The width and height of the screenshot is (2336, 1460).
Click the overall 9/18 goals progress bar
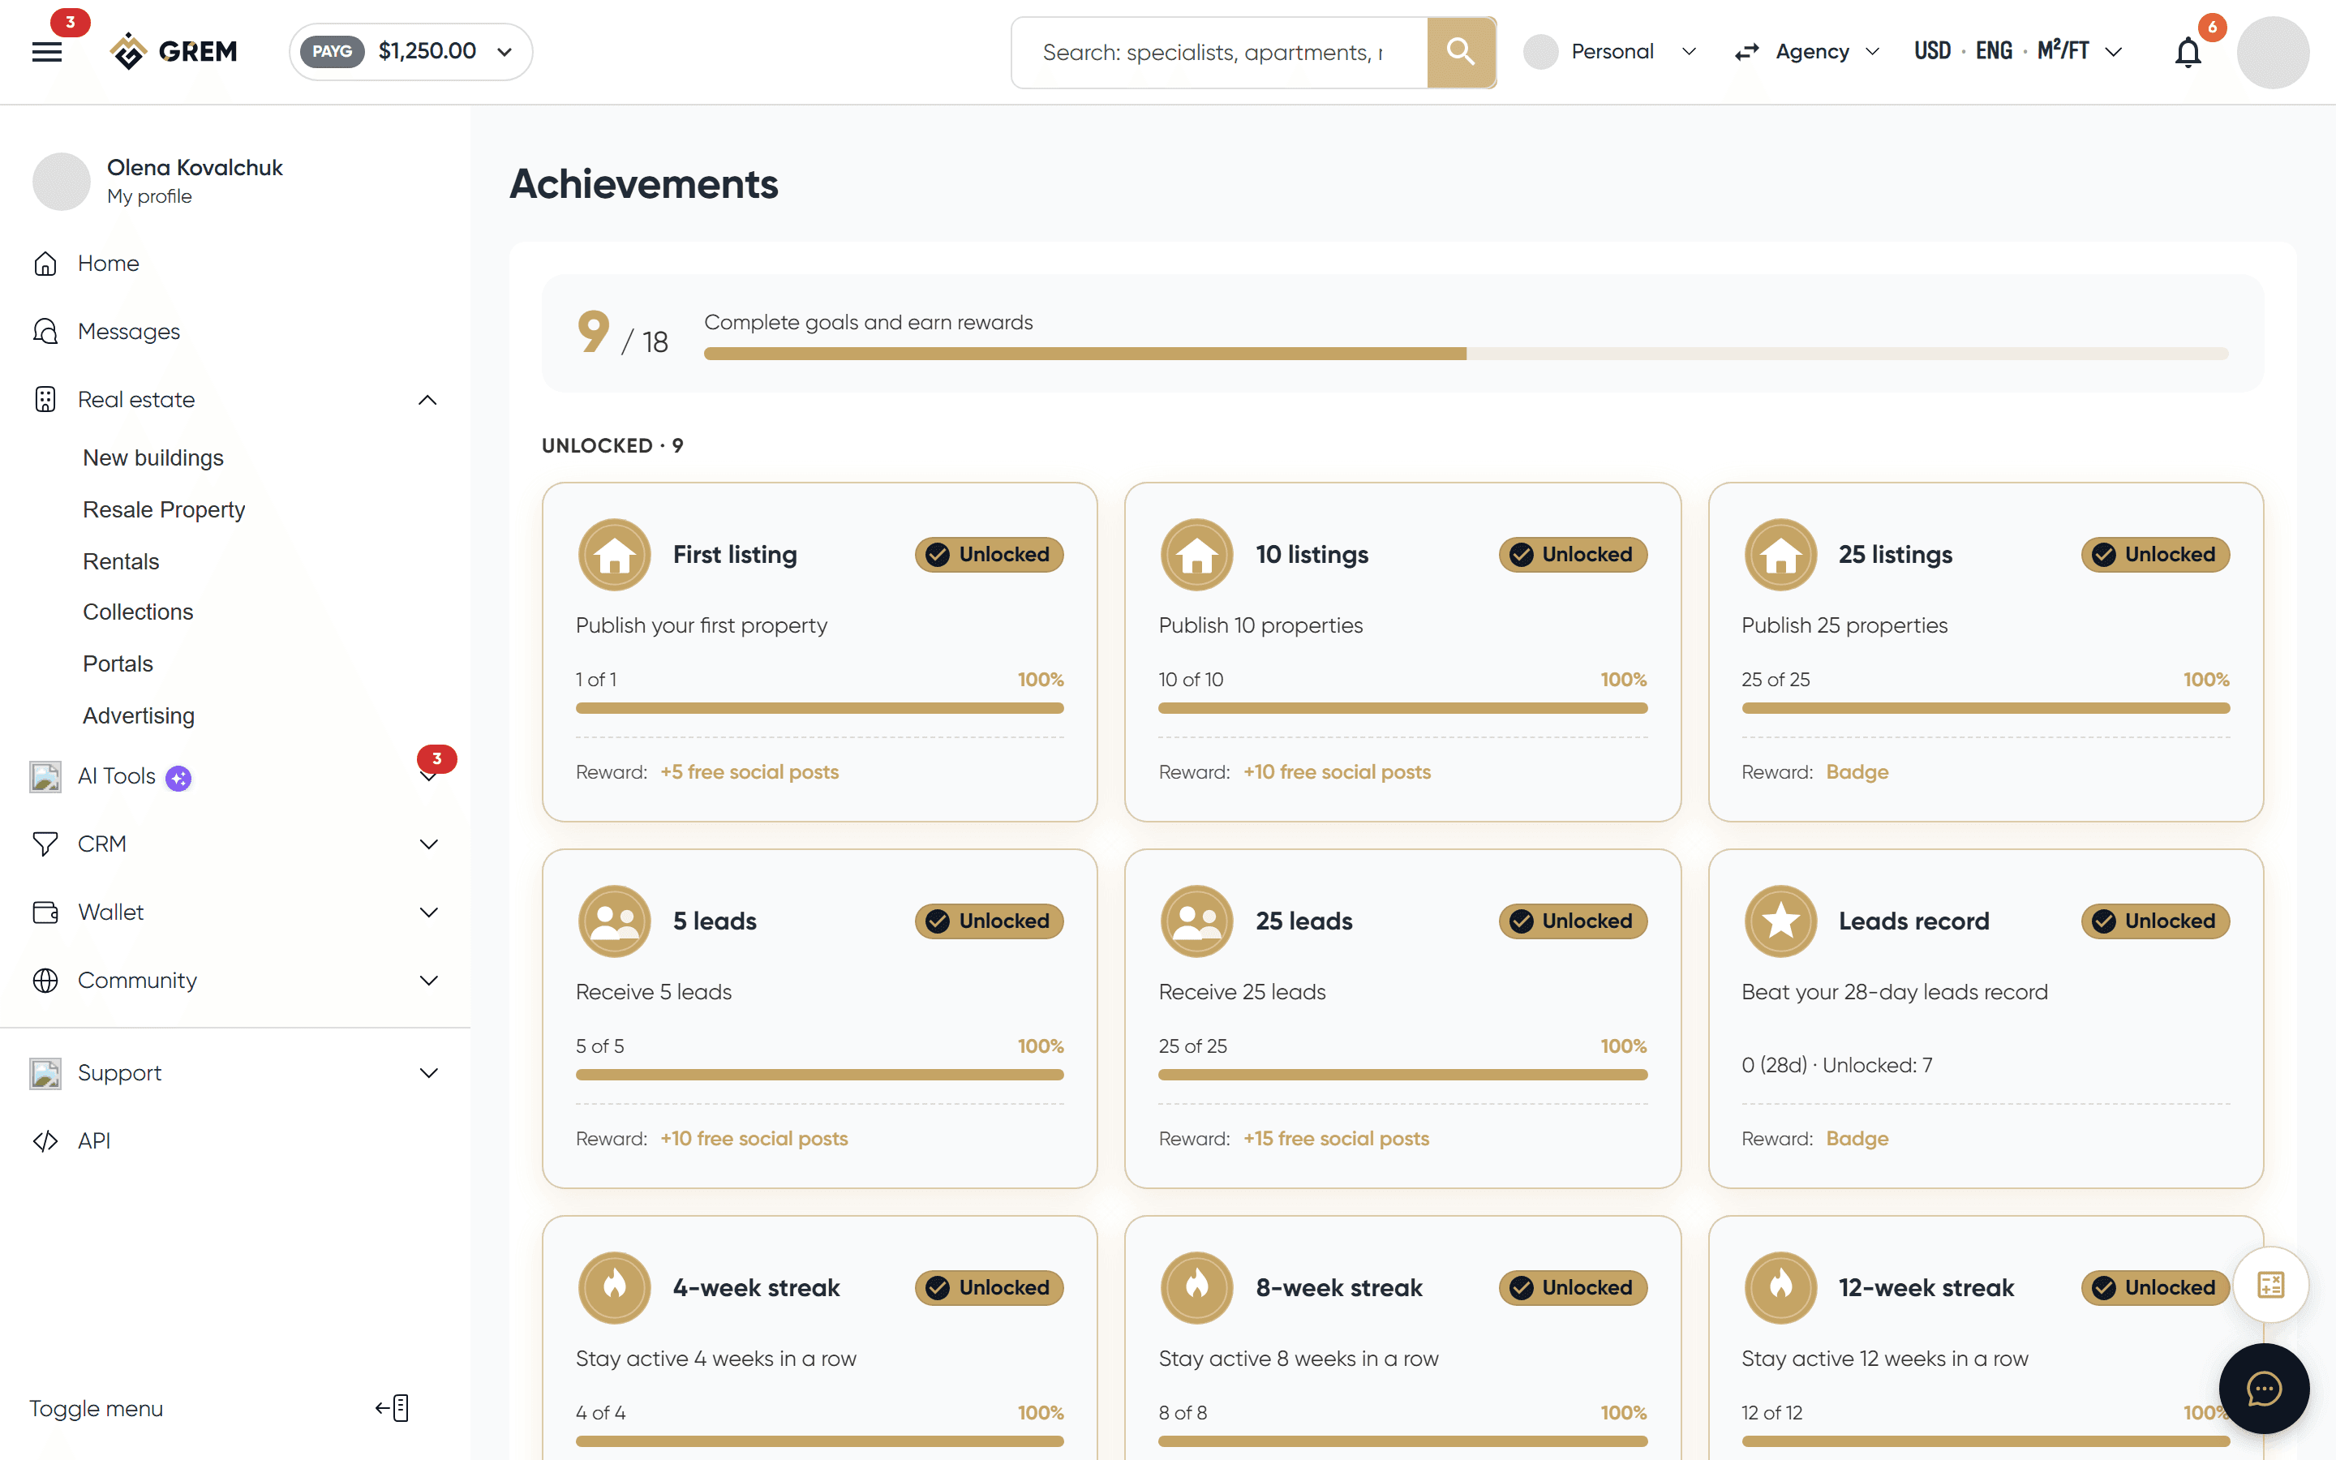tap(1466, 354)
